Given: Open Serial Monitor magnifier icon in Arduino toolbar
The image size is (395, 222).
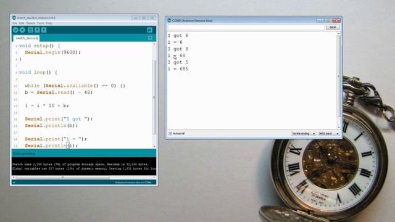Looking at the screenshot, I should click(149, 30).
